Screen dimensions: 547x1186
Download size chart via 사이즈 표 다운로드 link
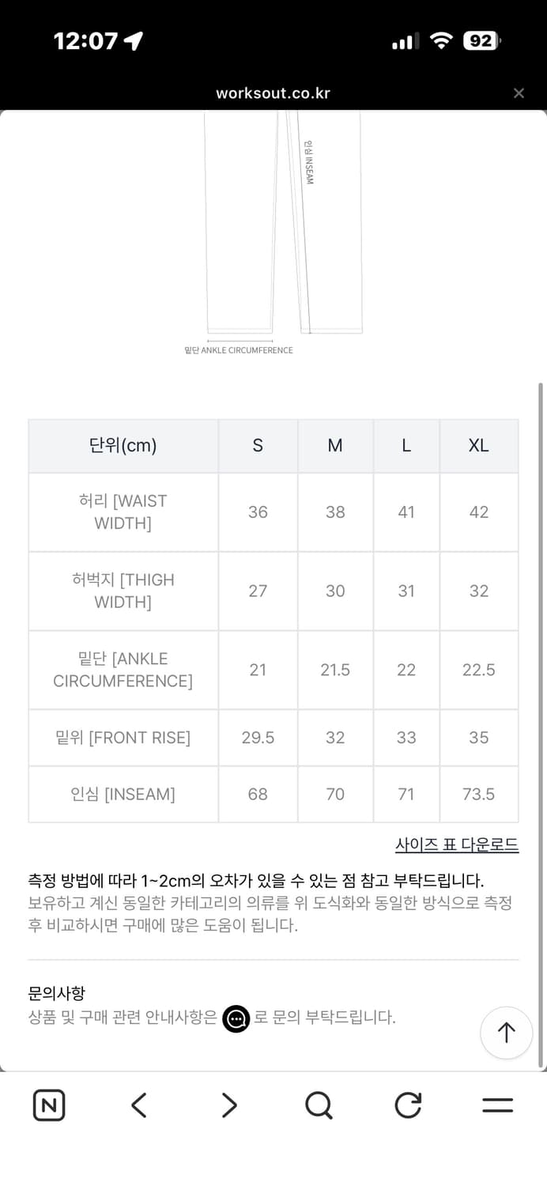pyautogui.click(x=457, y=846)
